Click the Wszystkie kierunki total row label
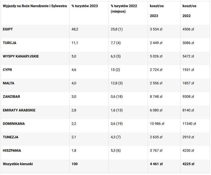211x175 pixels. click(18, 164)
